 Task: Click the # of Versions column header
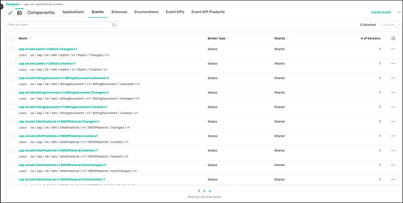pos(370,38)
